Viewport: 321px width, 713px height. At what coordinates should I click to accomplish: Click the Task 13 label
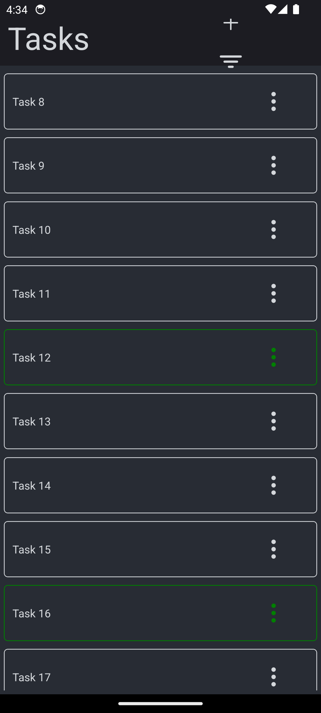[32, 422]
